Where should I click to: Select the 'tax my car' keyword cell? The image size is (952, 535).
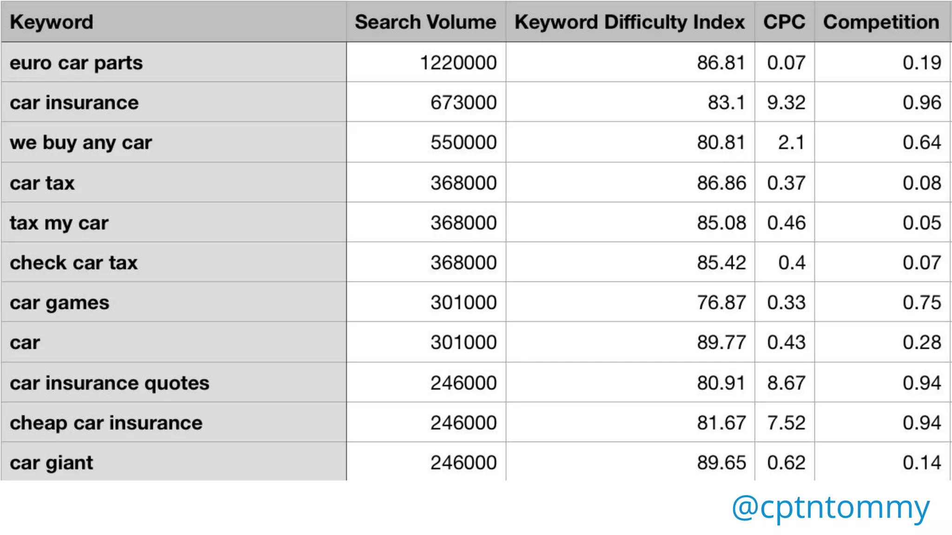tap(59, 223)
